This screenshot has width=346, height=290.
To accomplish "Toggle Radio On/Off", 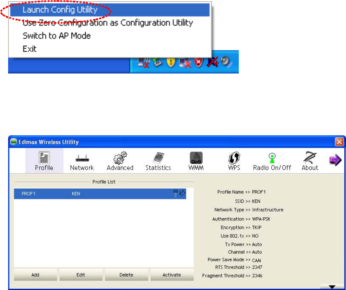I will click(272, 161).
